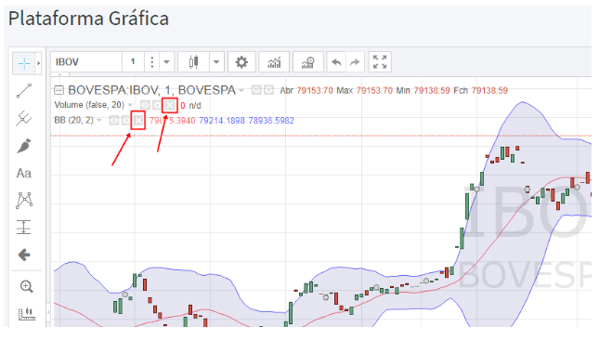Remove the BB indicator with X
599x340 pixels.
[x=138, y=121]
